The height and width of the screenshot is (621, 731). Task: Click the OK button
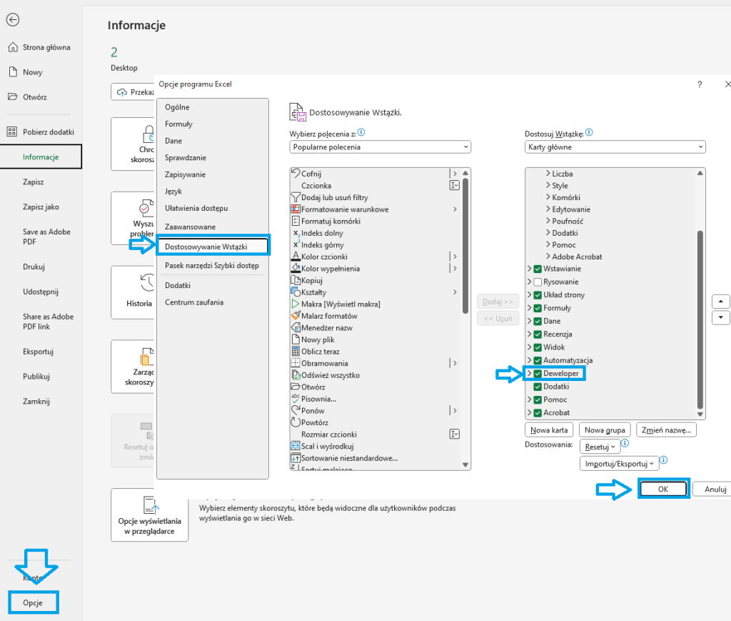click(x=662, y=490)
